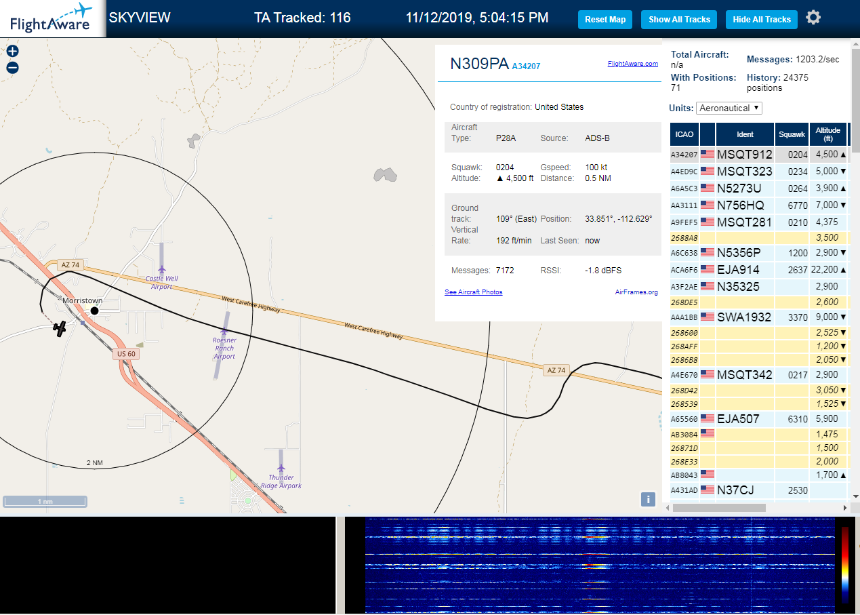The width and height of the screenshot is (860, 615).
Task: Click the AZ 74 shield near Morristown
Action: tap(70, 265)
